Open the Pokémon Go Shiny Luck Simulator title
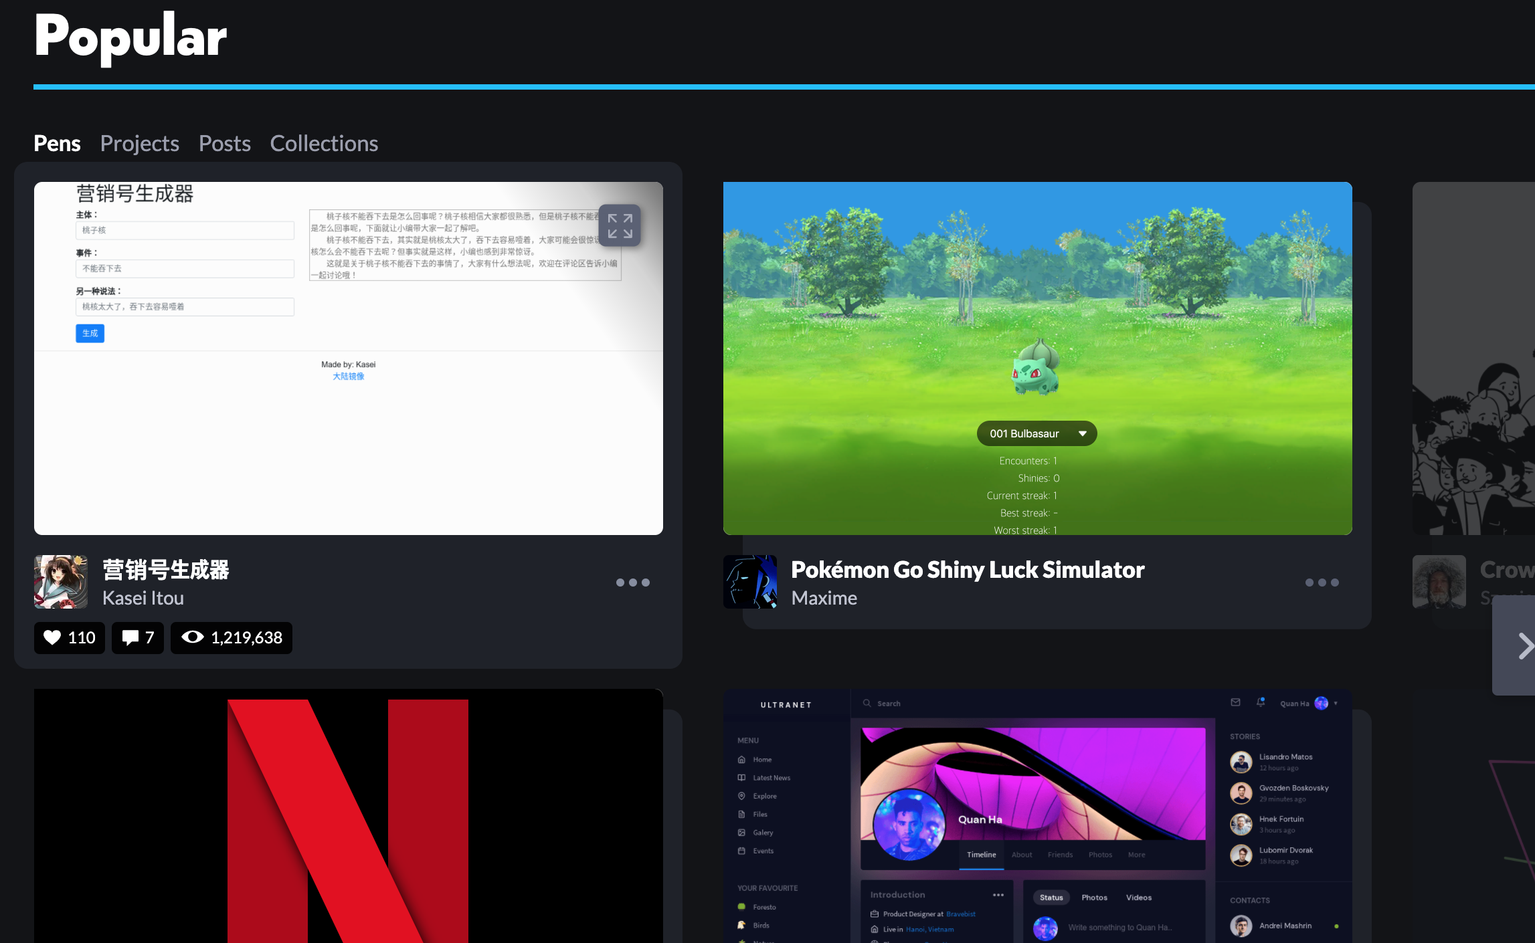 coord(967,570)
